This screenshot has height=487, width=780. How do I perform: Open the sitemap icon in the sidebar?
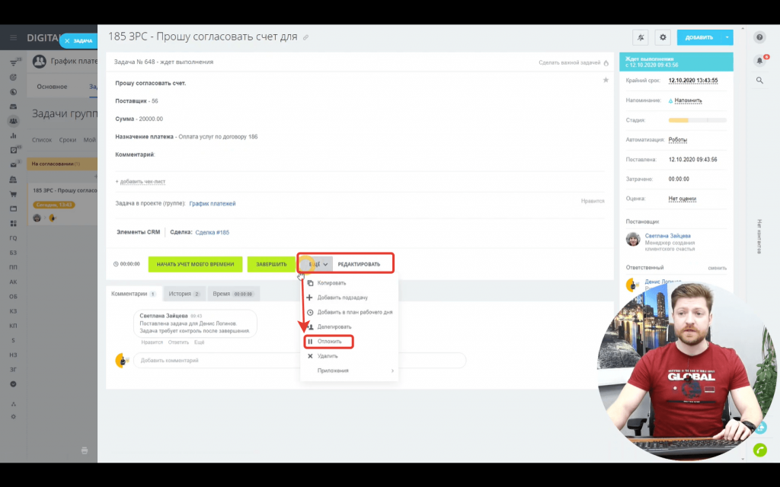14,404
